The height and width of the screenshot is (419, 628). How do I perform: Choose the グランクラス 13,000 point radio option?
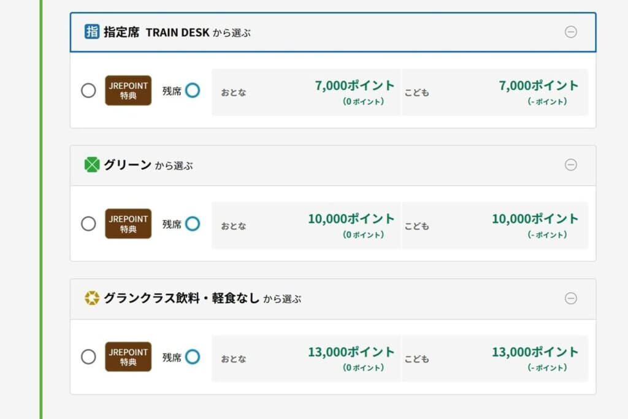click(88, 357)
